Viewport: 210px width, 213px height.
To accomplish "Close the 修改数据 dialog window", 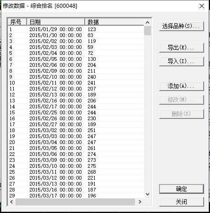I will tap(202, 6).
